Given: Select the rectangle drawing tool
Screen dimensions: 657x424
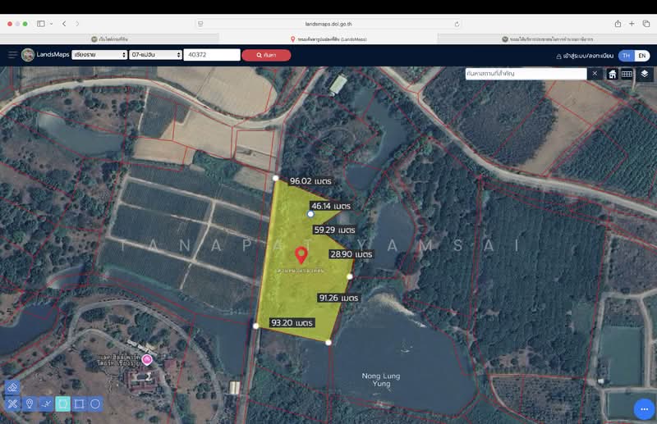Looking at the screenshot, I should [79, 403].
